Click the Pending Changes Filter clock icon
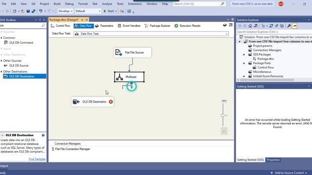This screenshot has height=175, width=312. click(263, 26)
